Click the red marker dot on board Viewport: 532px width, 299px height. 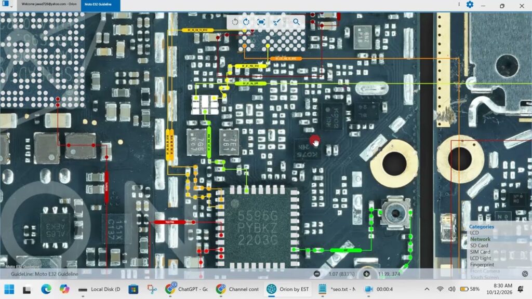pos(314,139)
